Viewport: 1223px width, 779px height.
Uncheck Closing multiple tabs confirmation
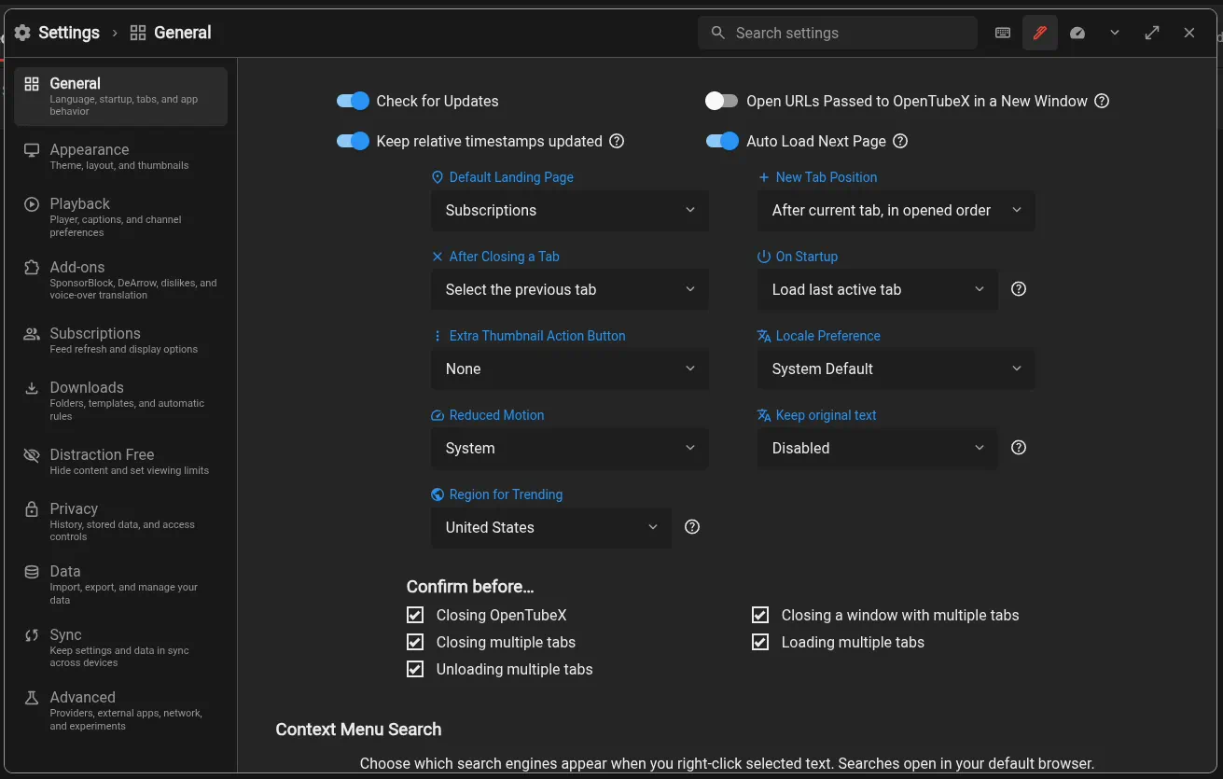point(415,642)
